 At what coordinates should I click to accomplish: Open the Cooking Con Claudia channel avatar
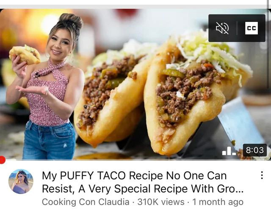[21, 181]
